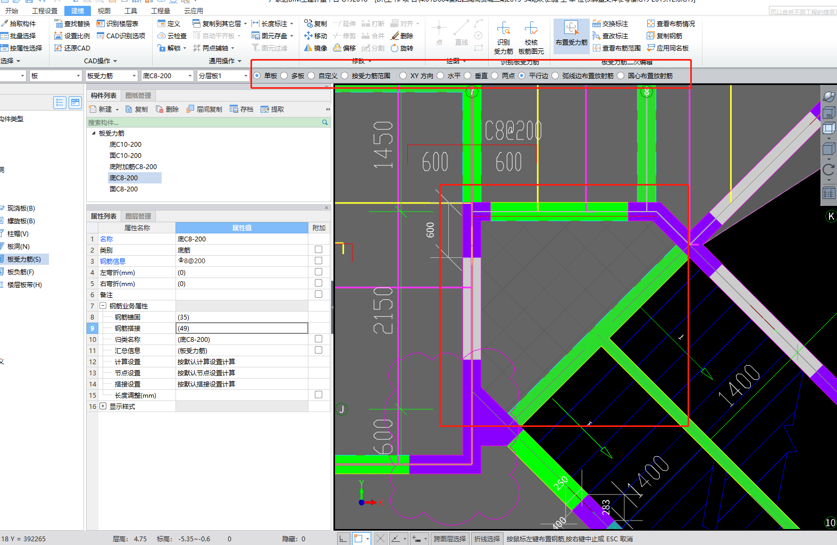The height and width of the screenshot is (545, 837).
Task: Switch to the 图纸管理 tab
Action: (138, 96)
